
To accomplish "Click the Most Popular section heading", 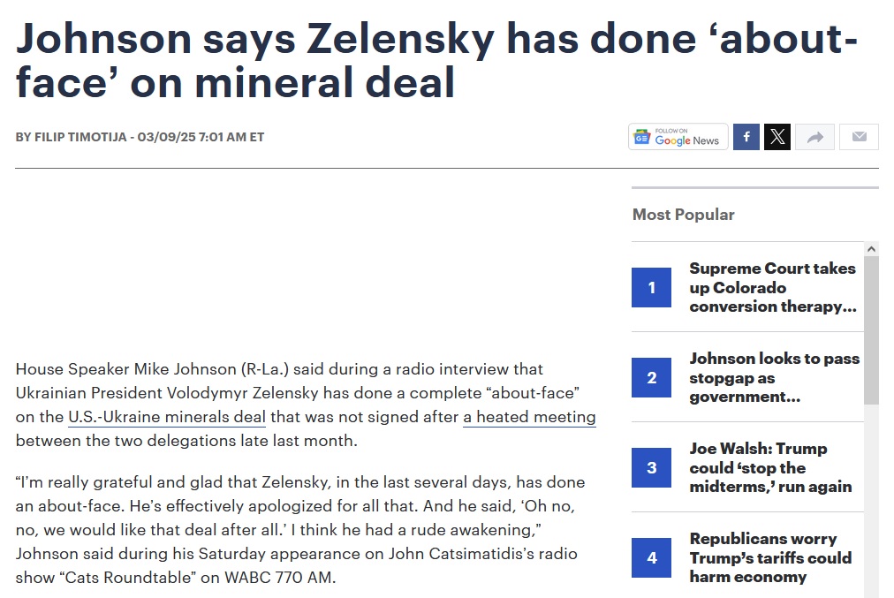I will [684, 215].
